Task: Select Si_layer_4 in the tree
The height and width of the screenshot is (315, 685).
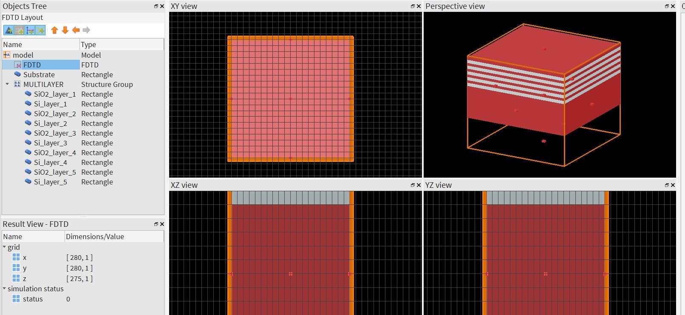Action: coord(51,162)
